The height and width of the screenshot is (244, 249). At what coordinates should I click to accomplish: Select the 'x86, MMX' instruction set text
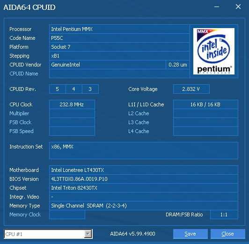click(62, 147)
